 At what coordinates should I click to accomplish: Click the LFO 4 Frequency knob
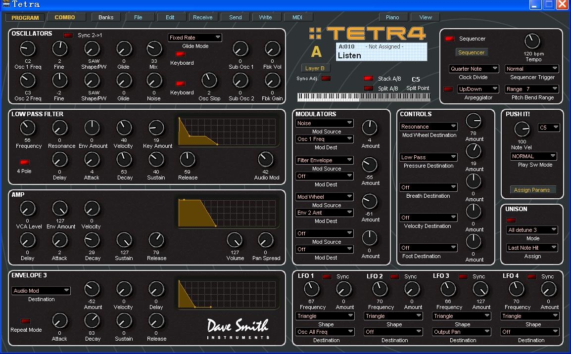[517, 289]
